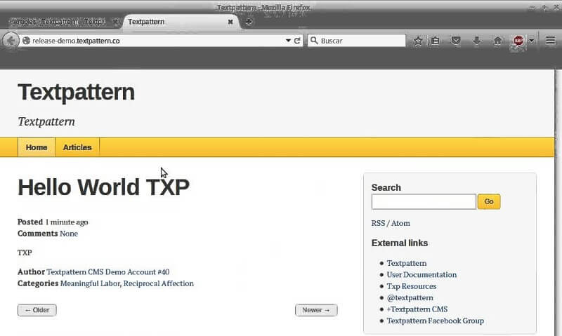Open the User Documentation link
562x336 pixels.
coord(421,274)
